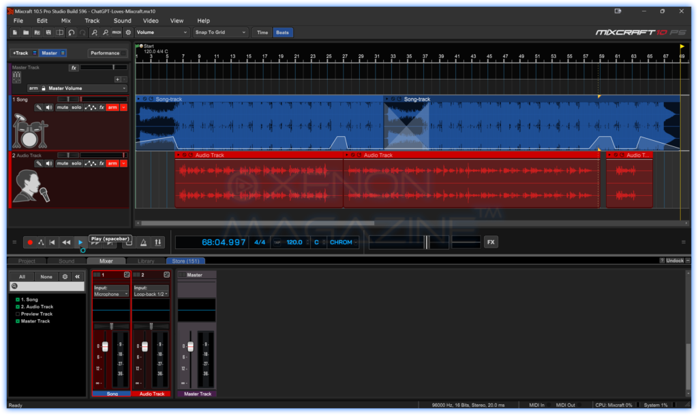Viewport: 698px width, 415px height.
Task: Open the Snap To Grid dropdown
Action: click(x=220, y=33)
